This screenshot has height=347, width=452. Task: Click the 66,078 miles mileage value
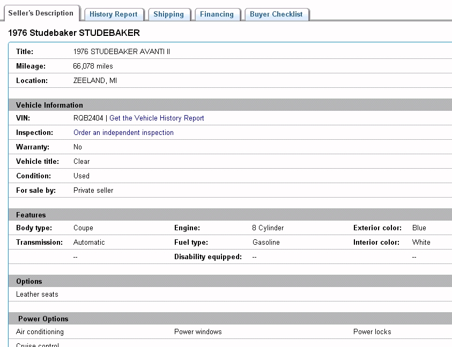pyautogui.click(x=93, y=66)
